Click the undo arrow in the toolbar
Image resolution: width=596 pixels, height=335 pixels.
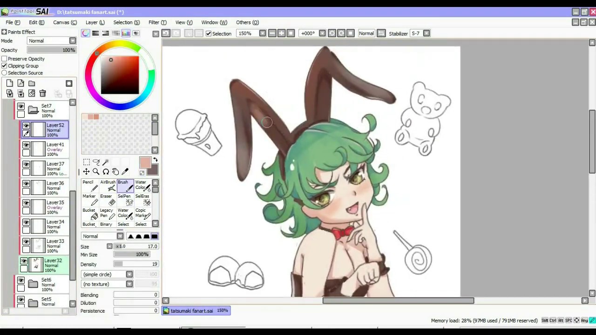point(166,33)
